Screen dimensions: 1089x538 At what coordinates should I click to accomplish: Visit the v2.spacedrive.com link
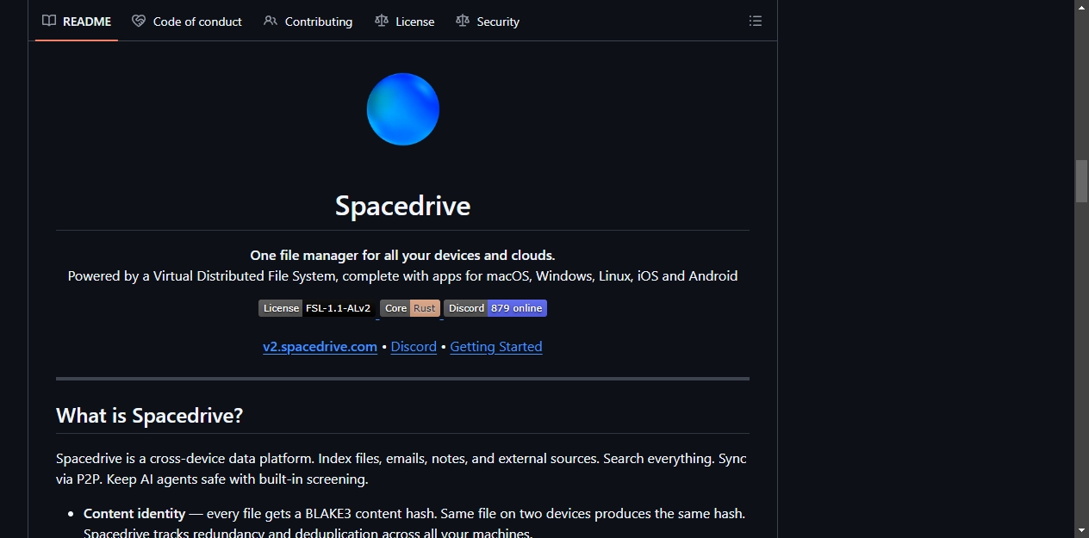(320, 347)
